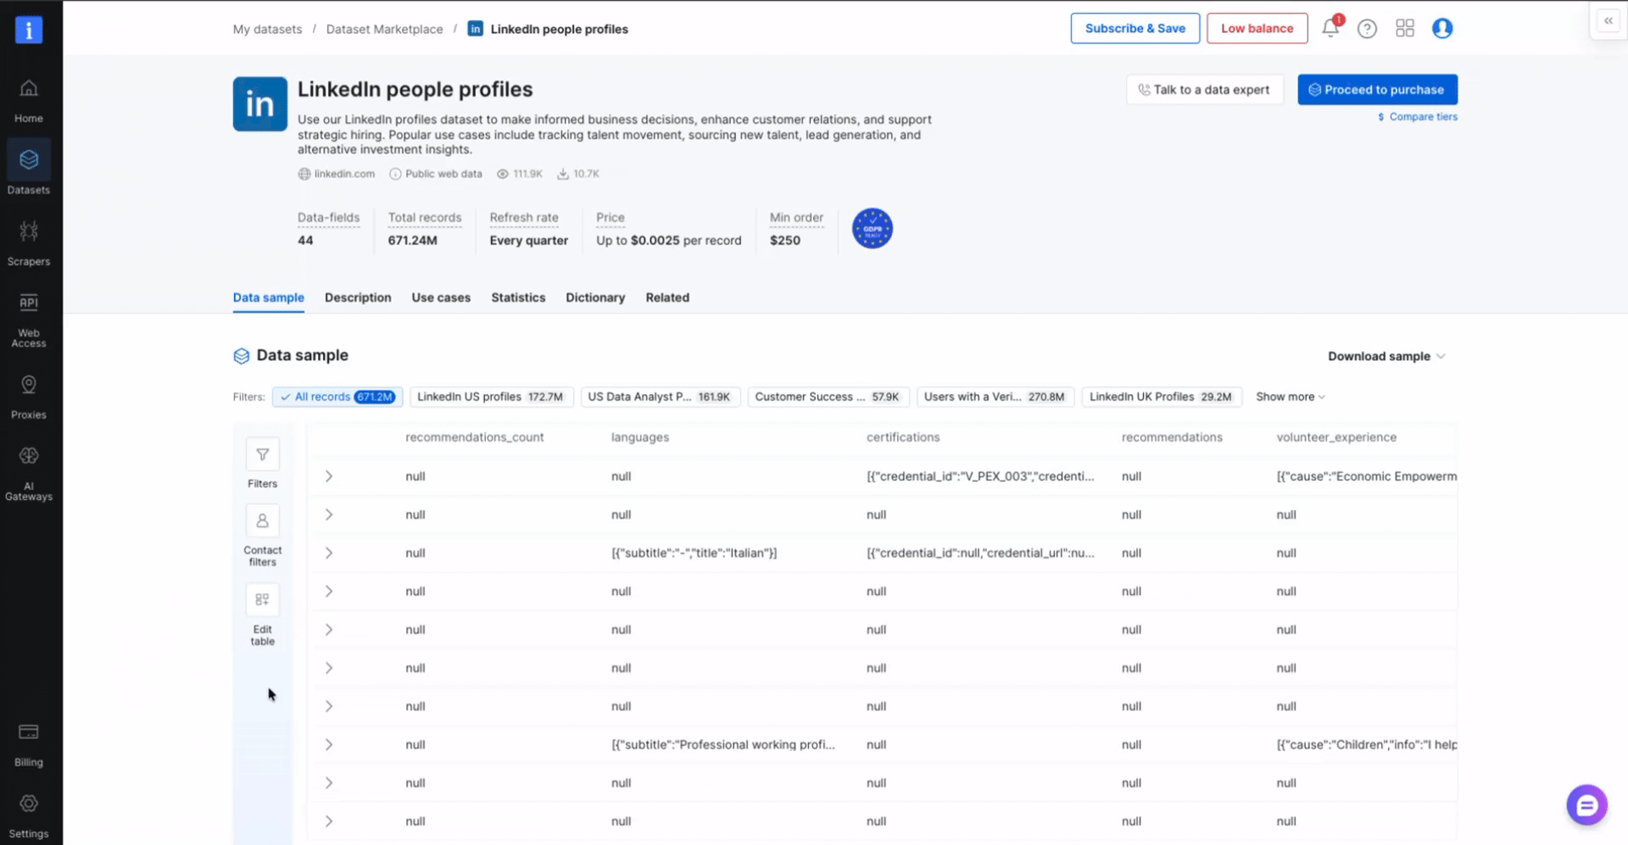This screenshot has width=1628, height=845.
Task: Click Proceed to purchase button
Action: coord(1377,89)
